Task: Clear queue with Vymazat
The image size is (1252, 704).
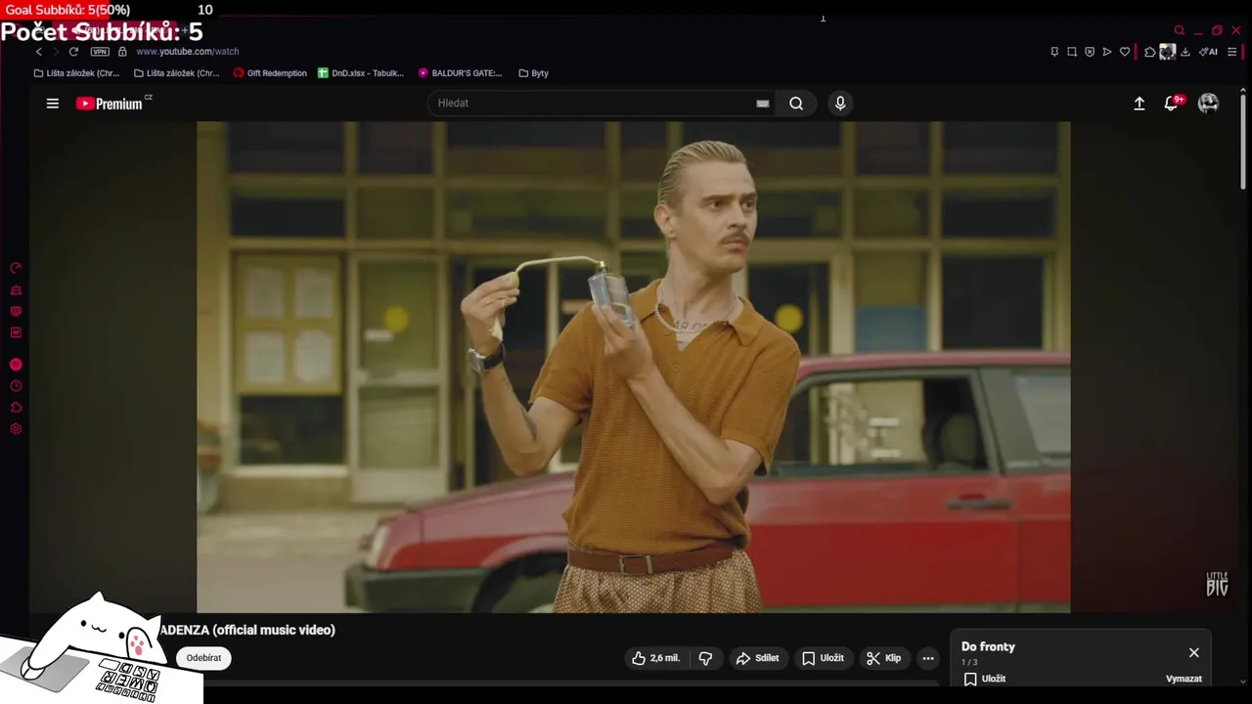Action: tap(1184, 679)
